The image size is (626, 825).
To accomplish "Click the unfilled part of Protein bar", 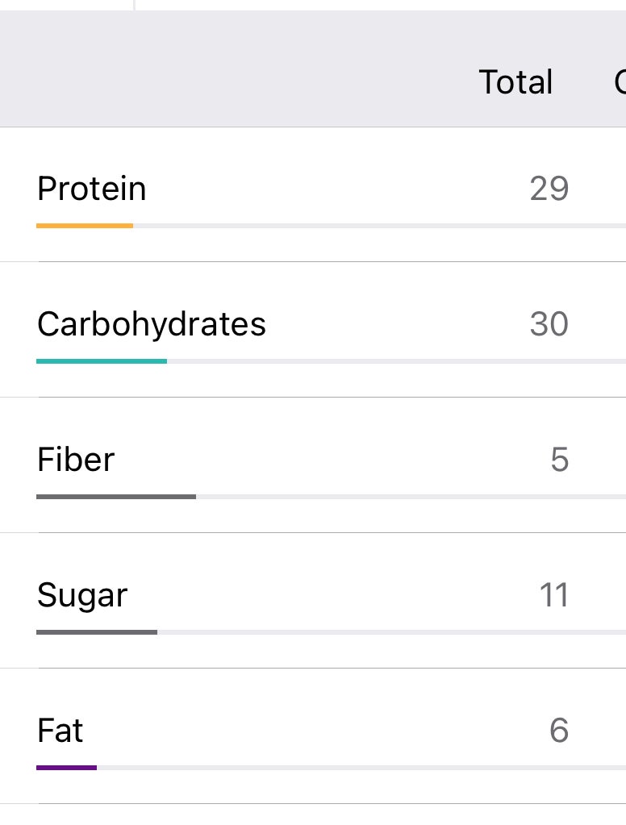I will pos(380,226).
